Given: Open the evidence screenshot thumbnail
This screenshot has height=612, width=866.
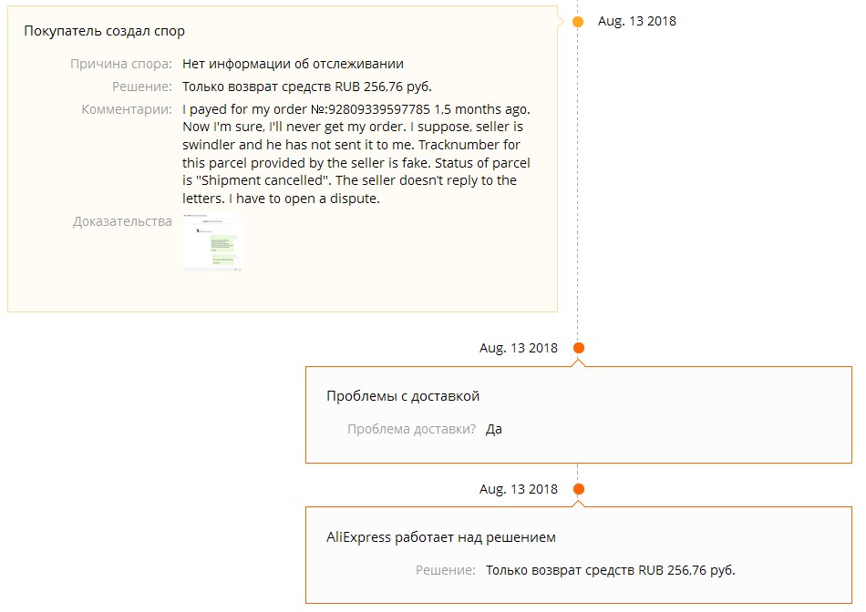Looking at the screenshot, I should click(212, 243).
